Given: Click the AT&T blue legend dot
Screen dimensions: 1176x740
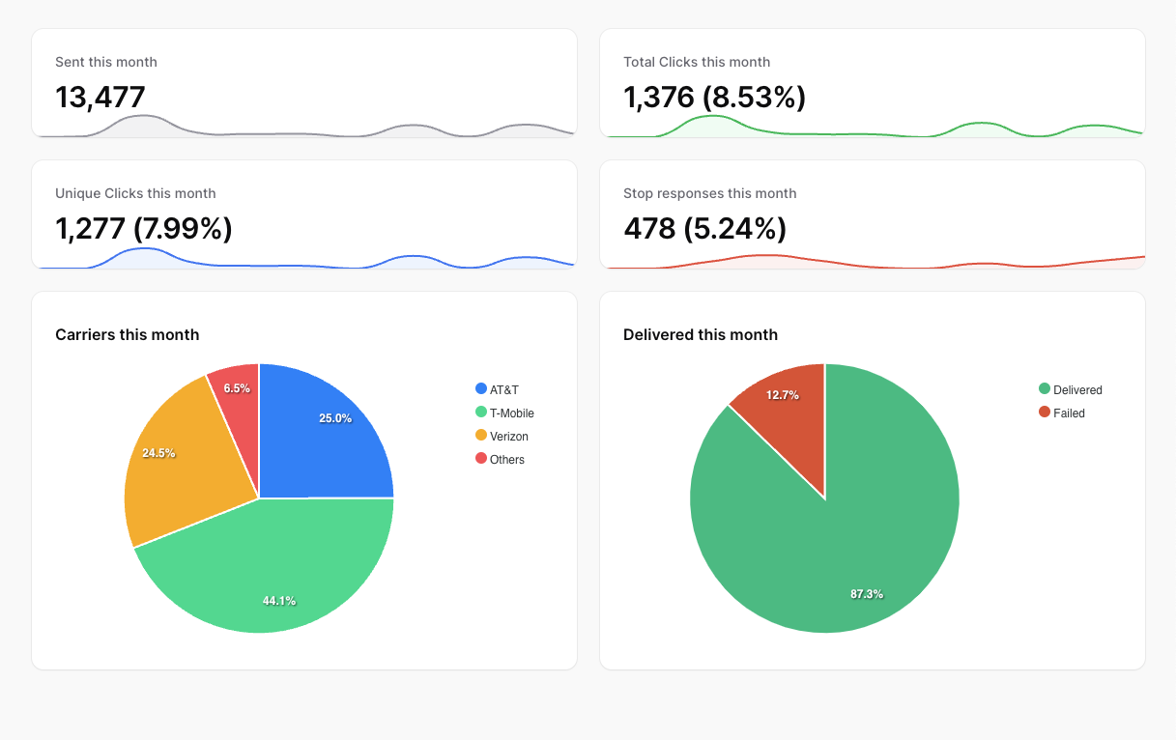Looking at the screenshot, I should [481, 389].
